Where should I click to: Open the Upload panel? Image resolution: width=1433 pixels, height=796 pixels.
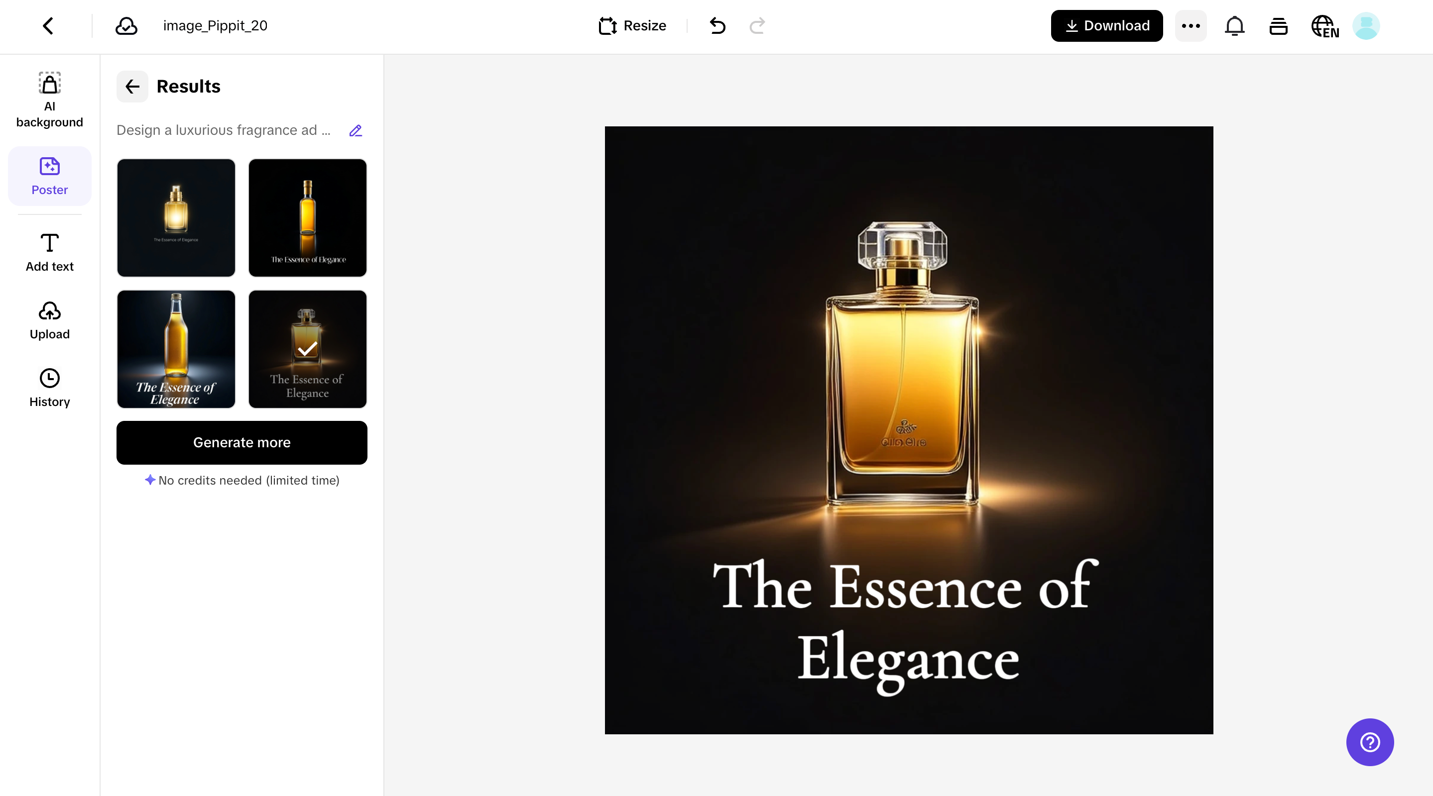(49, 320)
